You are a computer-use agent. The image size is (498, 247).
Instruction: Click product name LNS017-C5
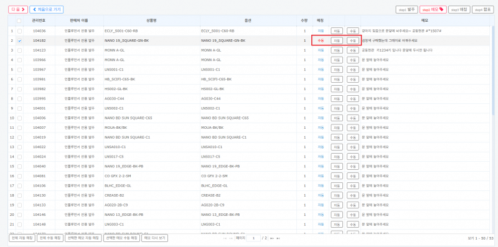(x=114, y=157)
